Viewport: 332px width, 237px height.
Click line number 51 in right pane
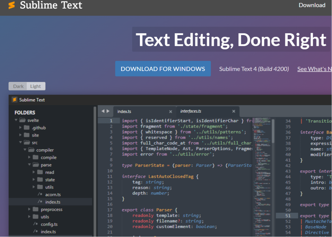(288, 215)
